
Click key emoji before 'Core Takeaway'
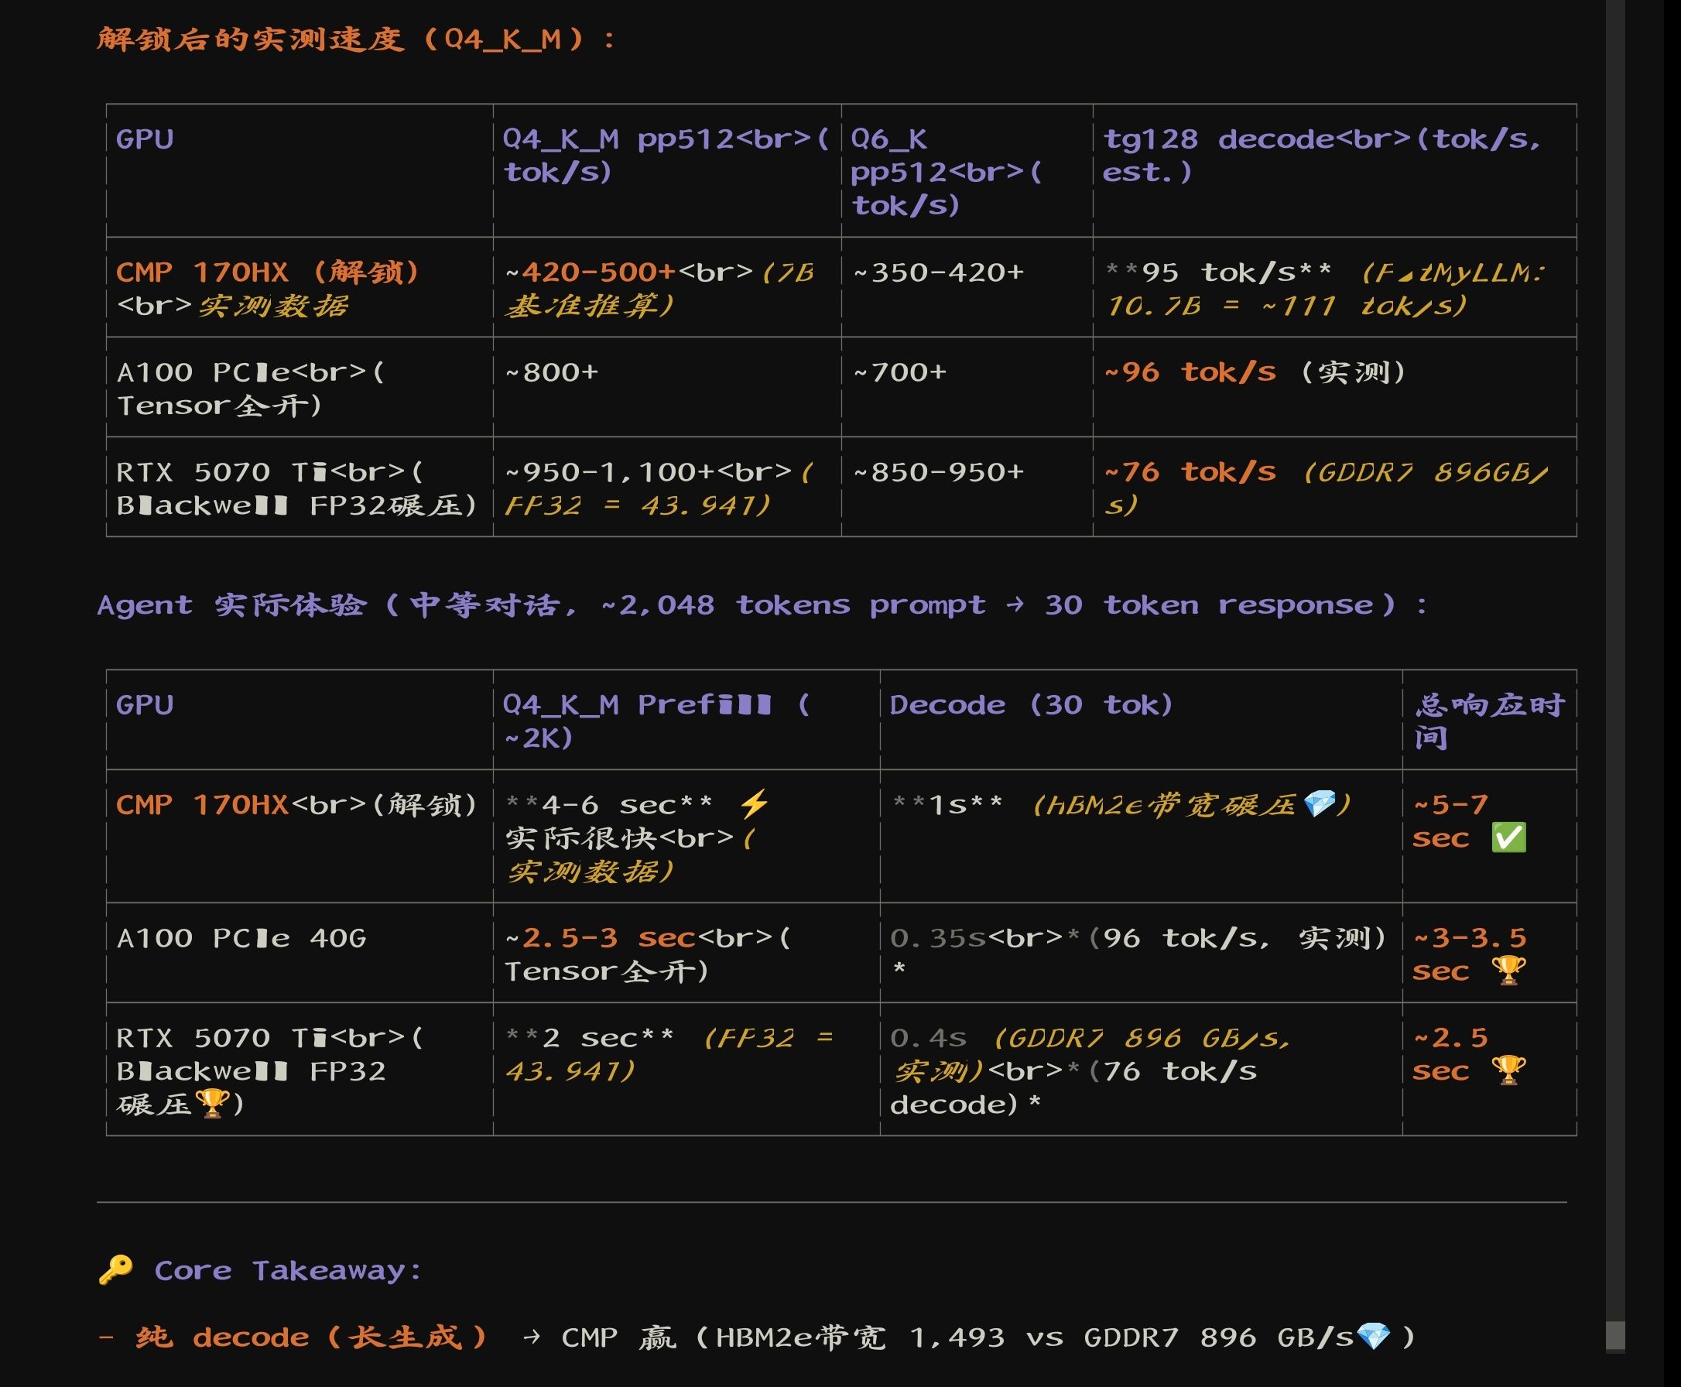point(116,1269)
